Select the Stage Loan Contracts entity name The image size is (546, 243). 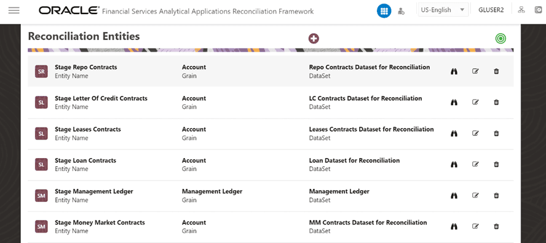click(x=85, y=161)
